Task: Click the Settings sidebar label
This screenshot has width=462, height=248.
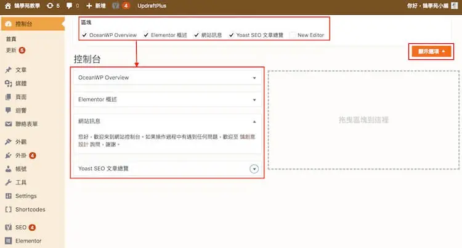Action: pyautogui.click(x=26, y=196)
